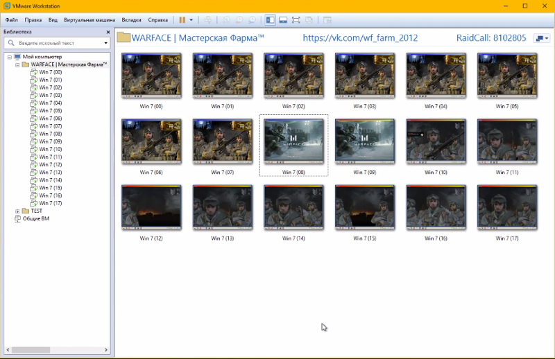Open the Win 7 (05) thumbnail

pyautogui.click(x=507, y=76)
